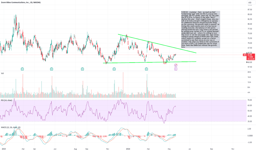Click the red ZM ticker price tag
This screenshot has height=151, width=256.
(x=244, y=55)
